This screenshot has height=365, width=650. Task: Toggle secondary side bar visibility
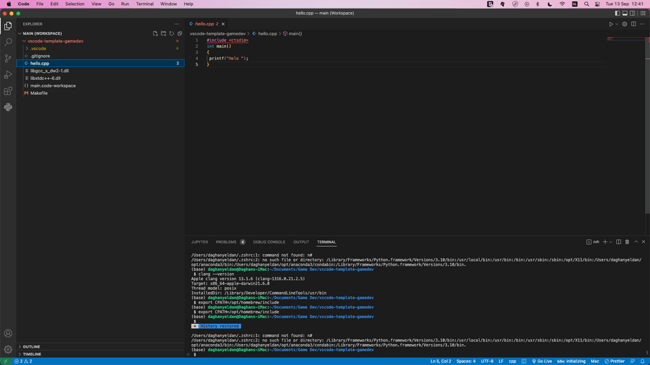coord(632,13)
